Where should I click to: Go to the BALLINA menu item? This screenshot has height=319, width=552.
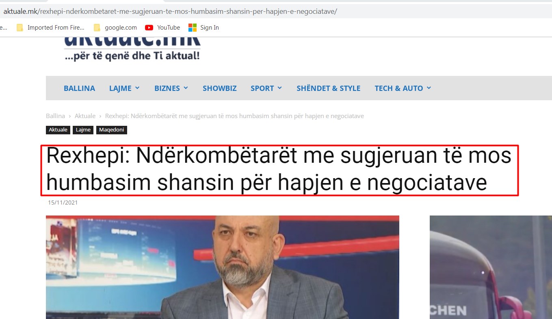[x=79, y=88]
